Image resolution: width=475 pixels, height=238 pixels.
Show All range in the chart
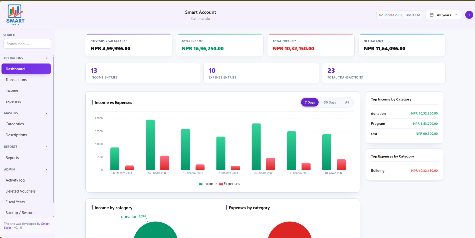(347, 102)
